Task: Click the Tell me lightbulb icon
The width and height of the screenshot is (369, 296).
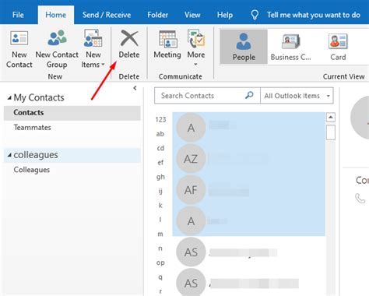Action: tap(255, 15)
